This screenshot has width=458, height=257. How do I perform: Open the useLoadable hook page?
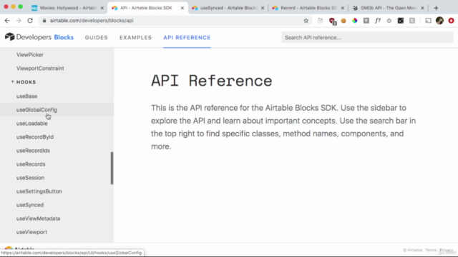point(31,124)
